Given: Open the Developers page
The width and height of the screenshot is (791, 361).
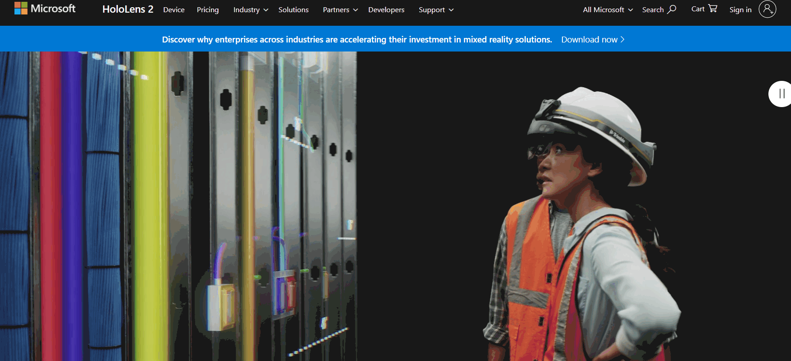Looking at the screenshot, I should tap(386, 9).
